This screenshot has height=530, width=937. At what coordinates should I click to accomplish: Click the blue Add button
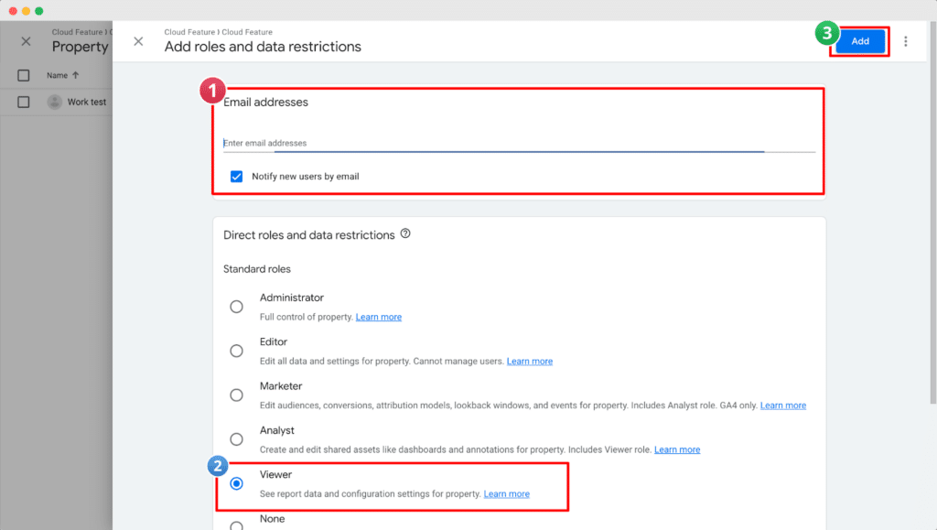click(859, 40)
